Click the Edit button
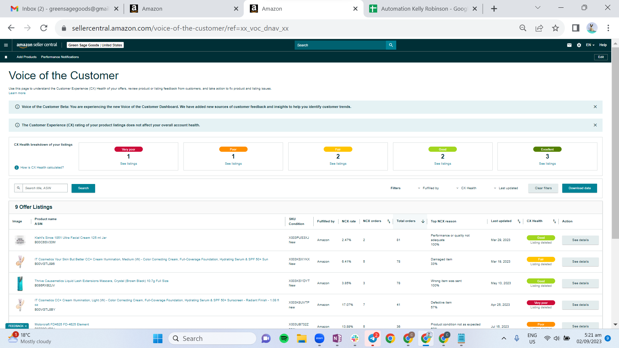The width and height of the screenshot is (619, 348). coord(601,57)
